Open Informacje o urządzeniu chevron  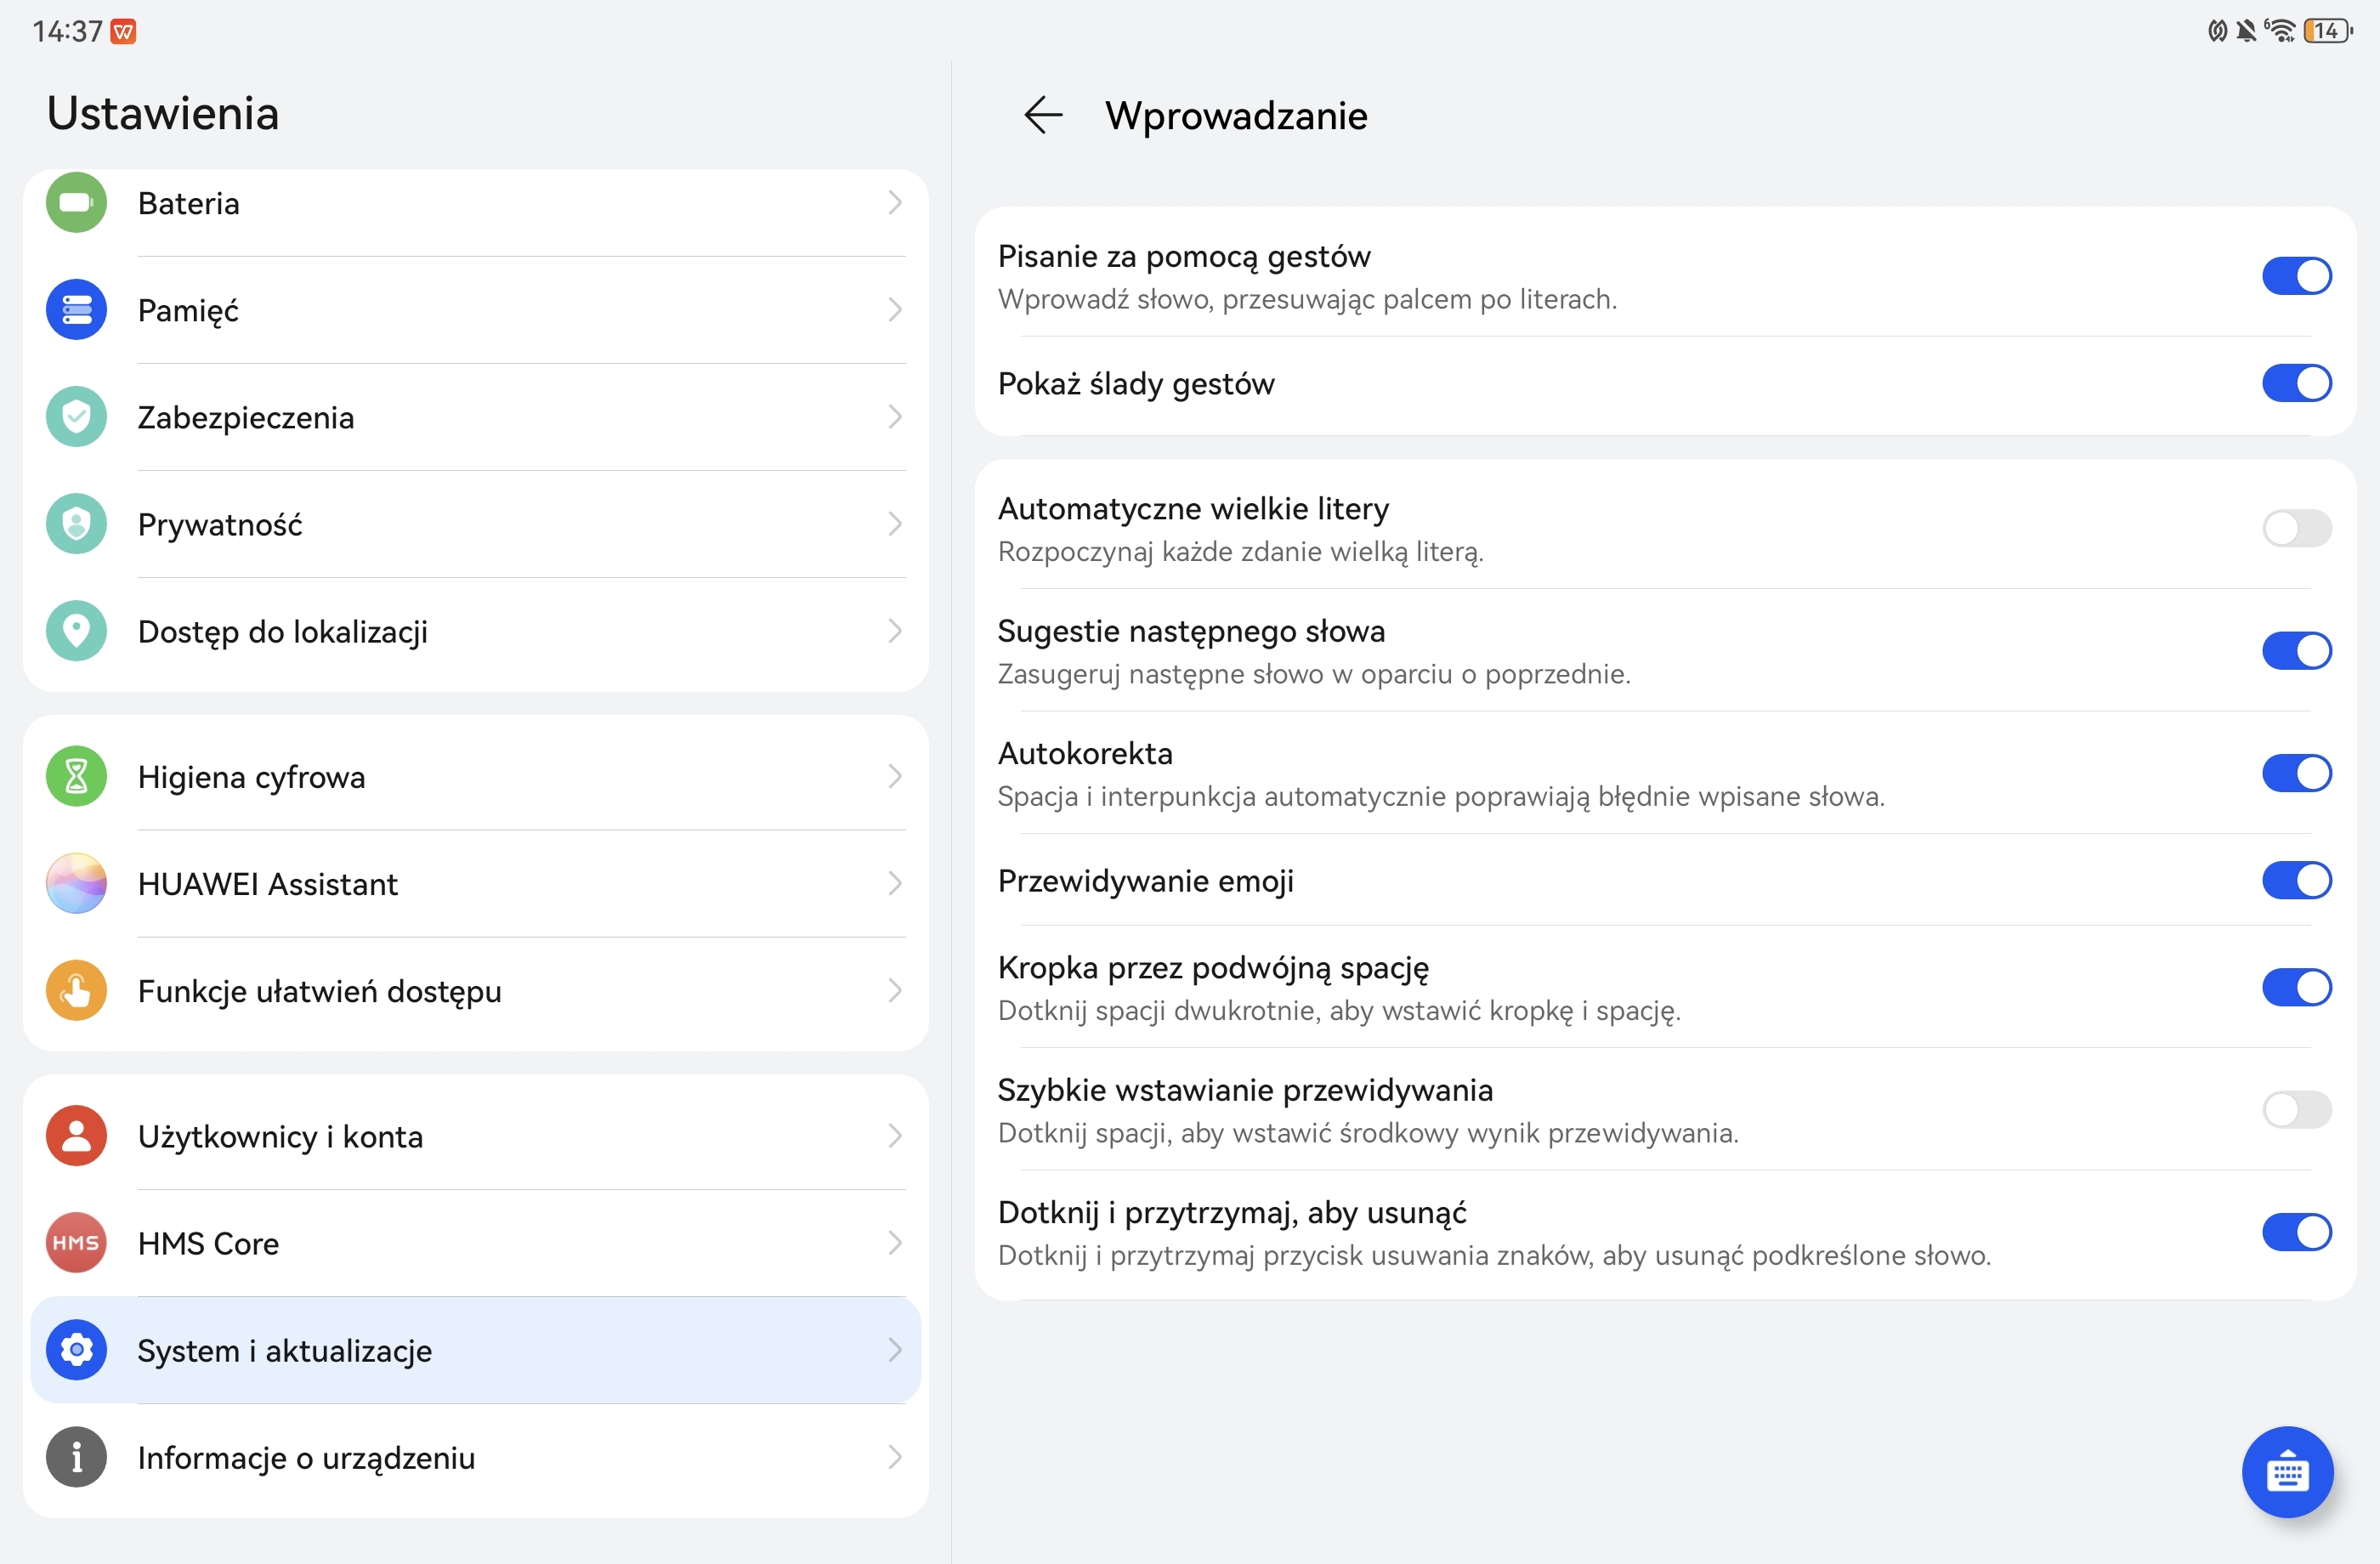(895, 1457)
